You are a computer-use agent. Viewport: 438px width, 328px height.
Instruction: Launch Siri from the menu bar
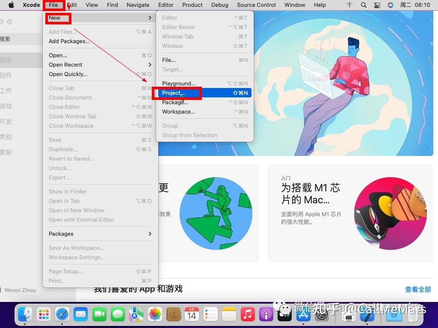[391, 5]
